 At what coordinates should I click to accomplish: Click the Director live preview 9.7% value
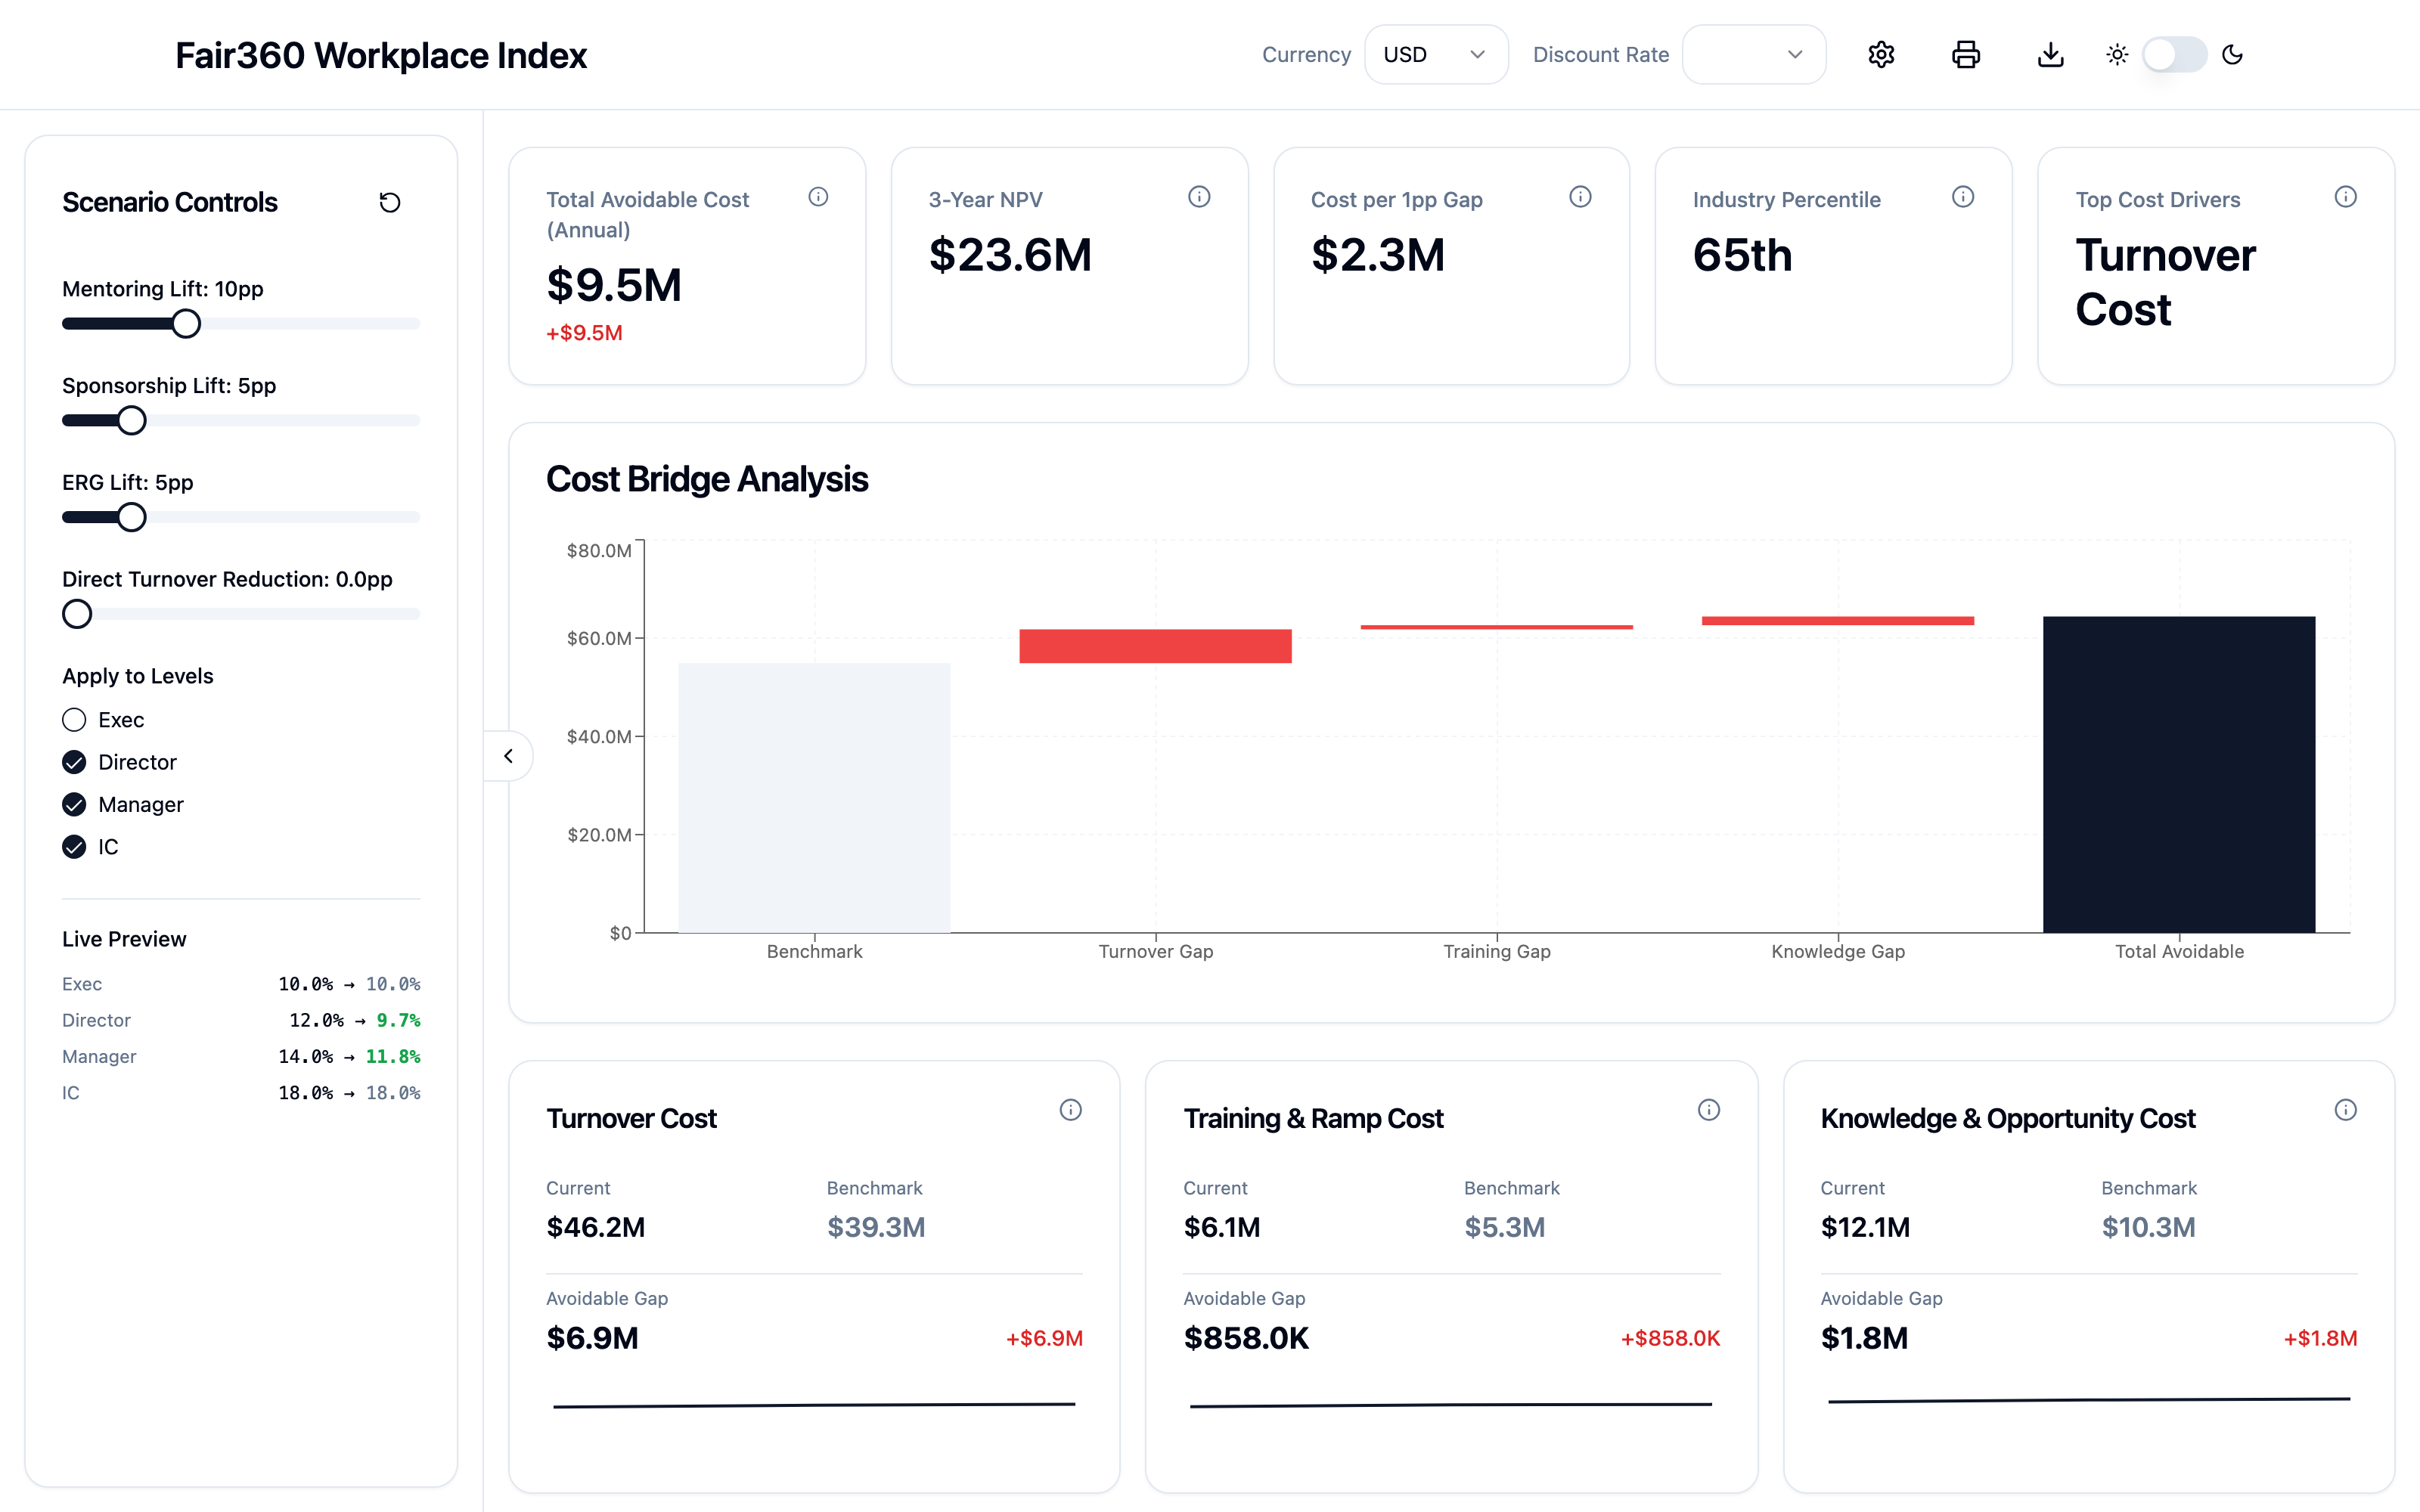click(x=398, y=1020)
